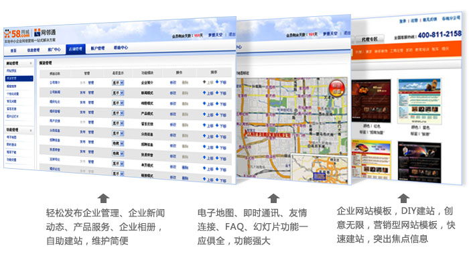Switch to the 店铺管理 tab
Screen dimensions: 469x258
point(76,49)
